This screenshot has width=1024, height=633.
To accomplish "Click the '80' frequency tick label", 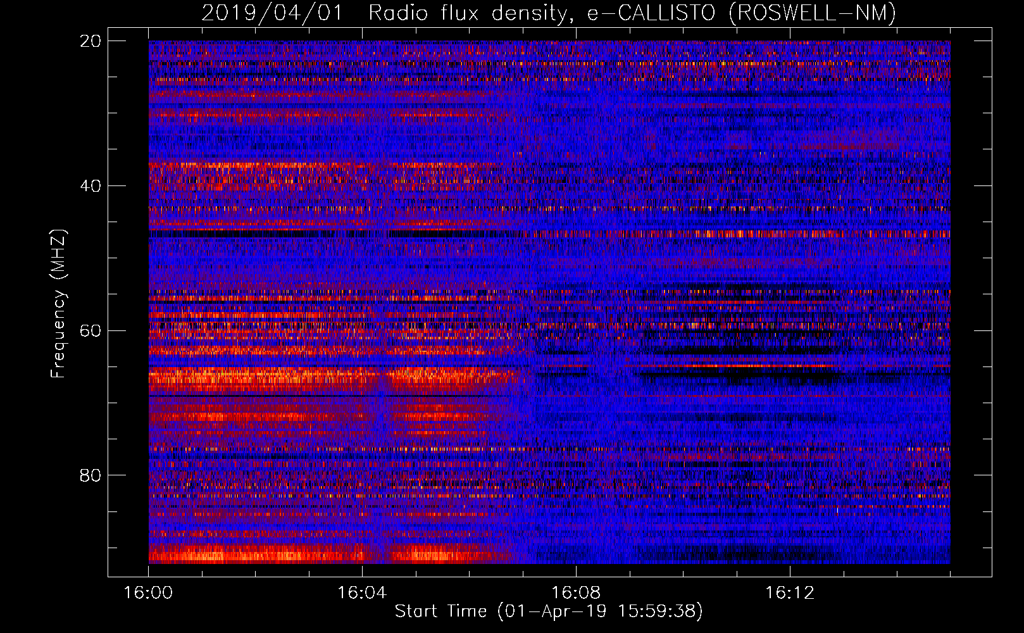I will pyautogui.click(x=91, y=475).
